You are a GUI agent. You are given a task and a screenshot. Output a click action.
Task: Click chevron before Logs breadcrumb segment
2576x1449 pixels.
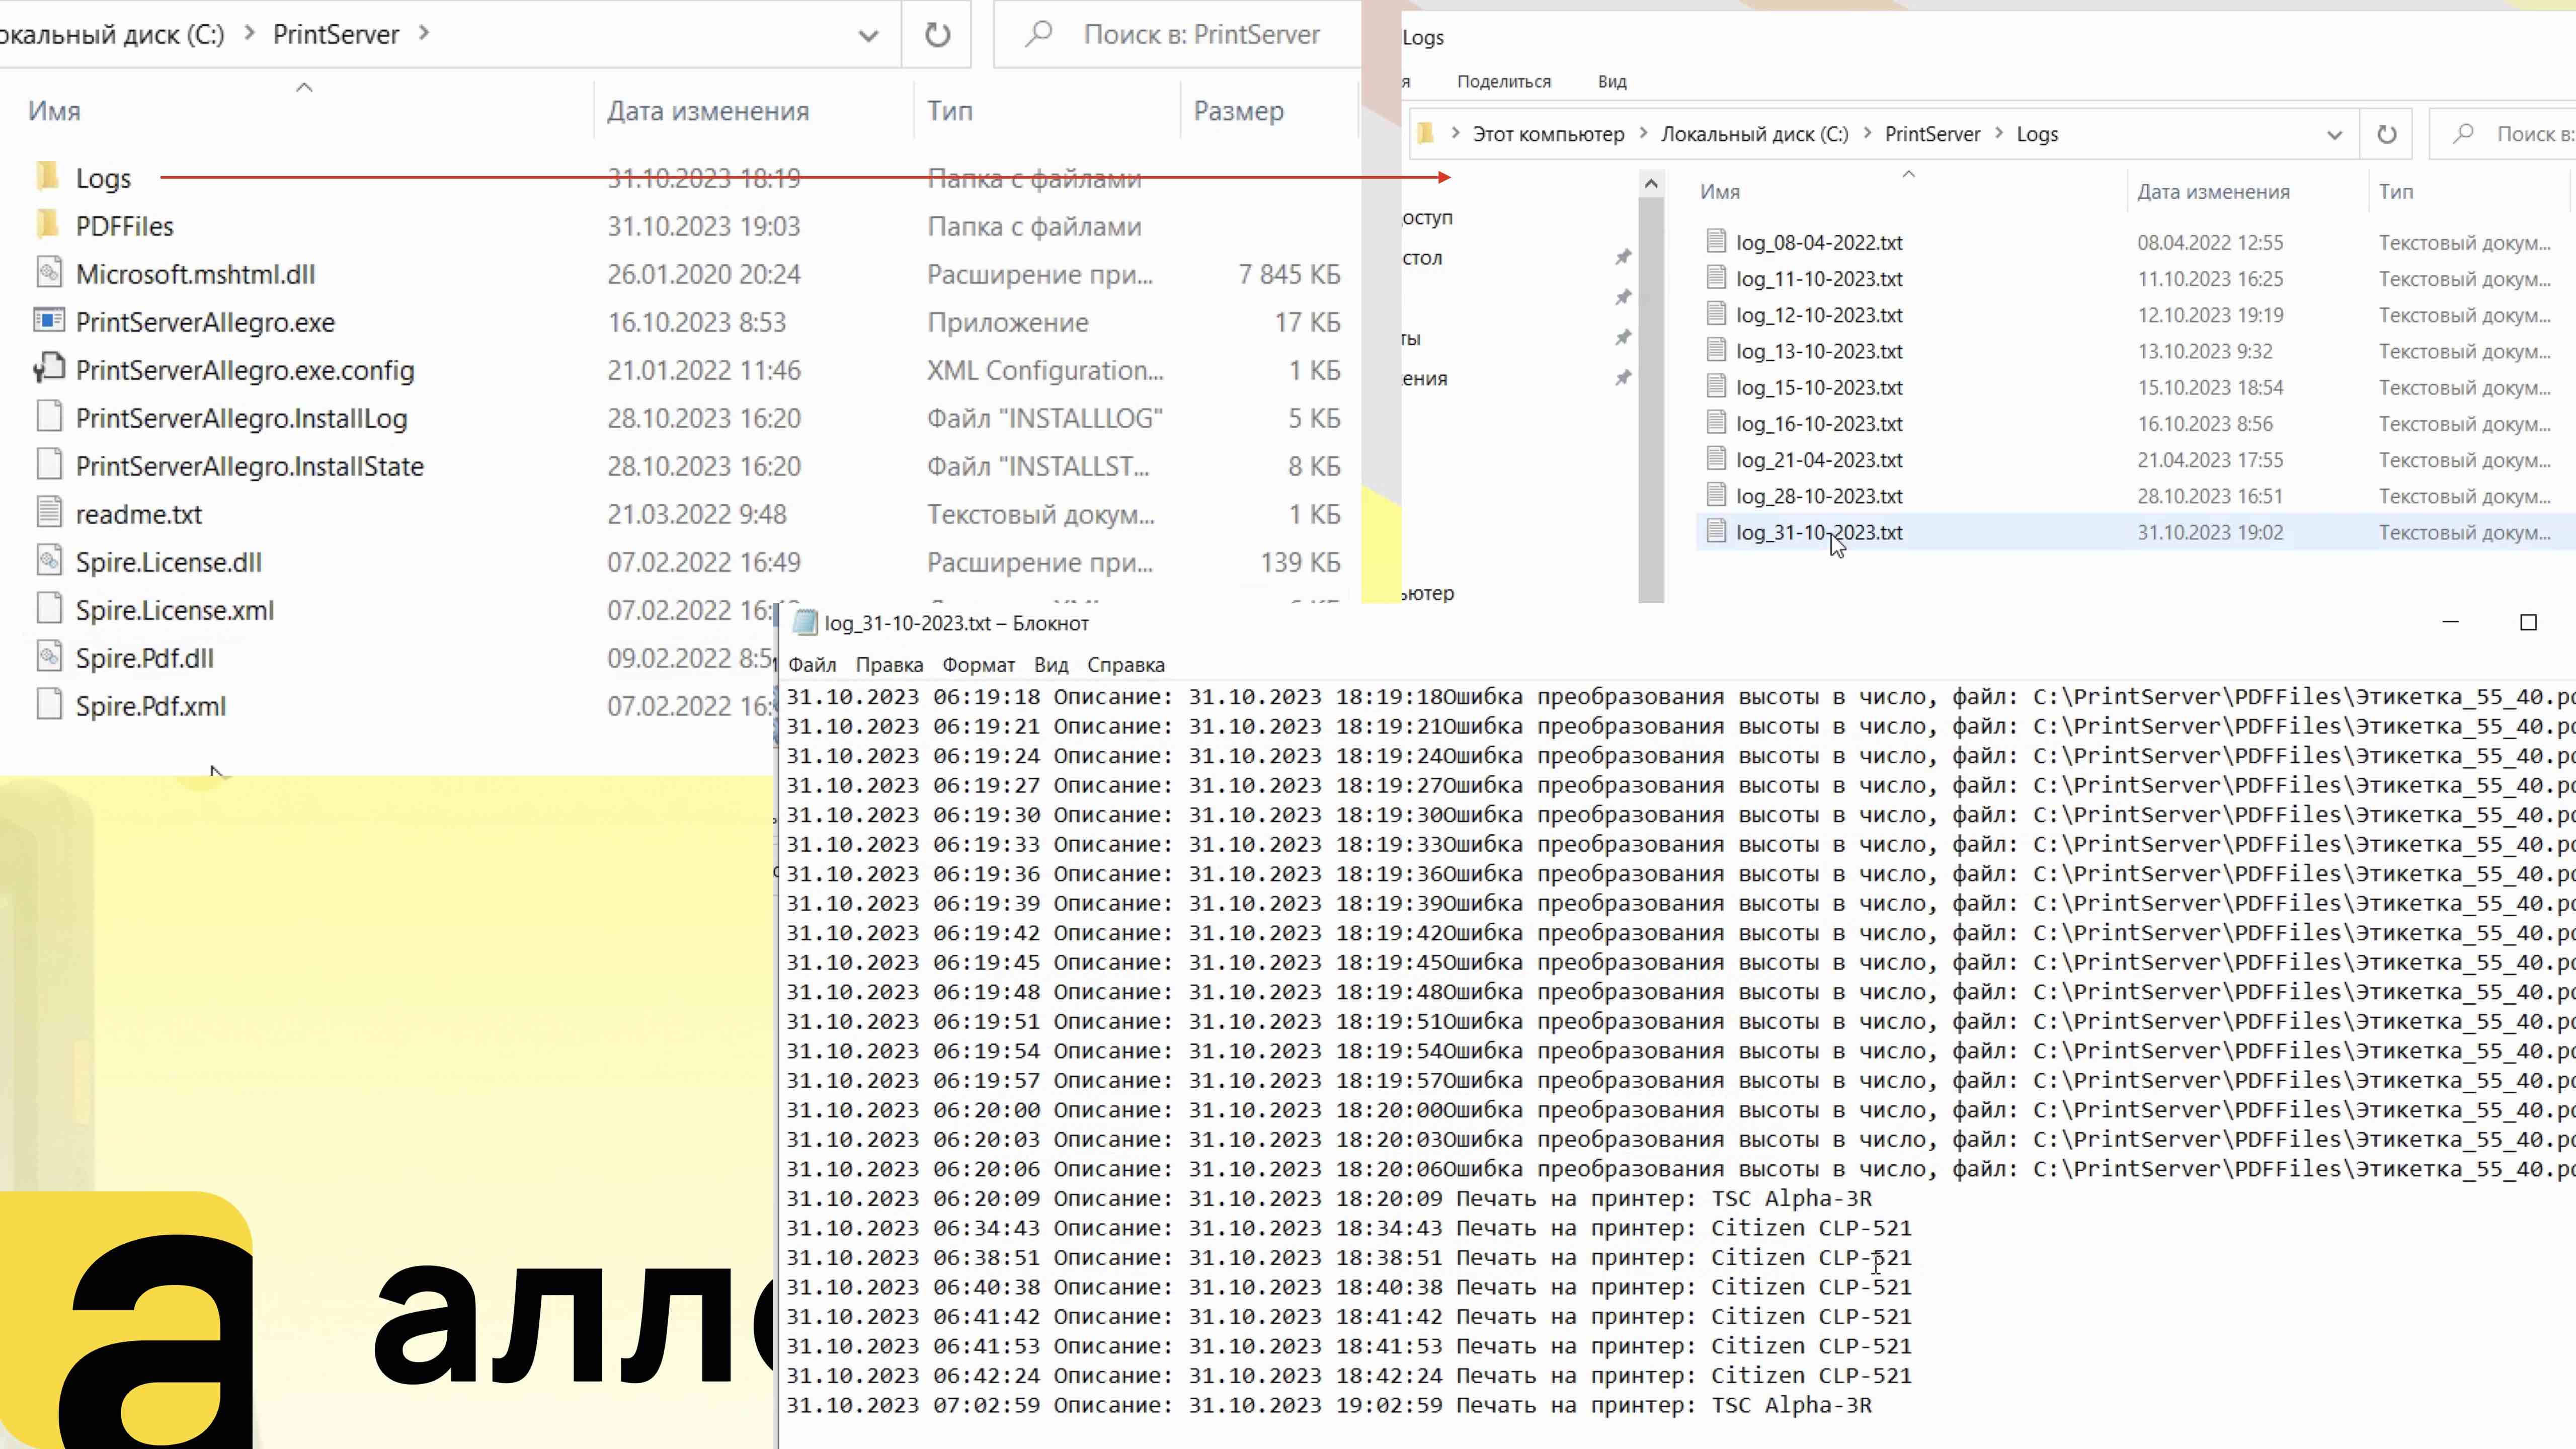[1998, 133]
